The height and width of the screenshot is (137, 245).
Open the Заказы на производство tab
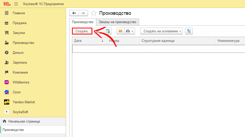tap(117, 22)
